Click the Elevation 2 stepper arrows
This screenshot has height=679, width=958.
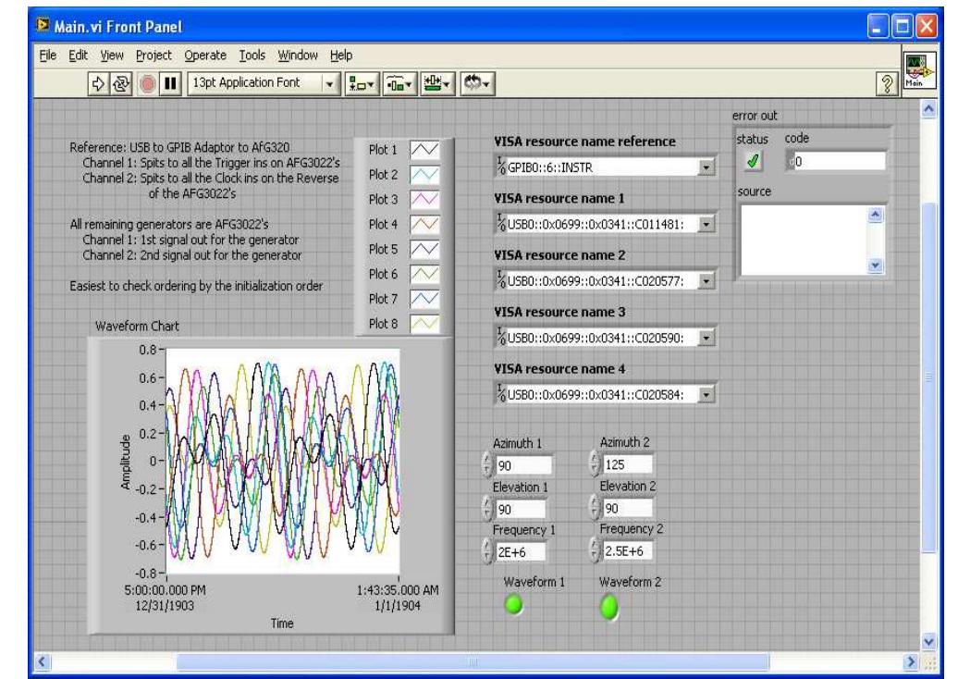595,507
